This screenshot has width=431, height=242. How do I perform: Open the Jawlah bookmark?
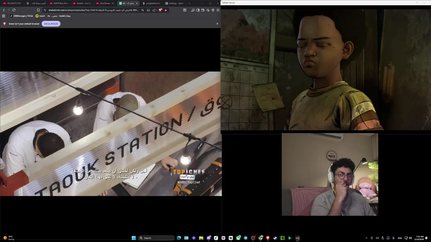tap(59, 16)
